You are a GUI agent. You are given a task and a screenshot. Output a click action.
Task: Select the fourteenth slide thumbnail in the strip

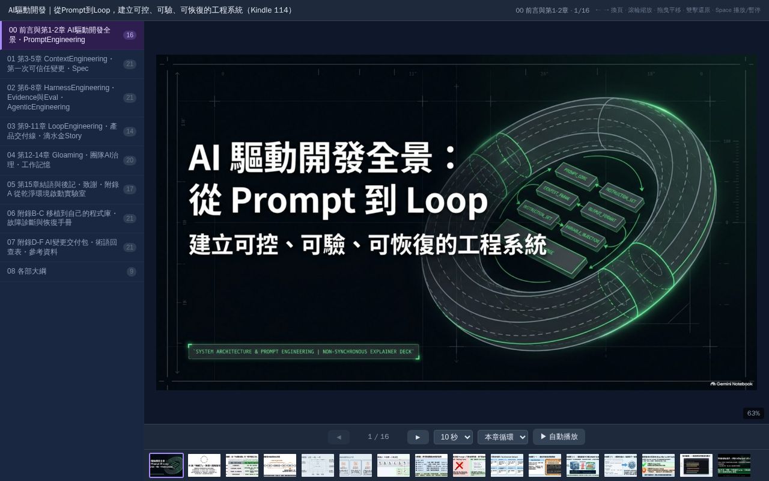pyautogui.click(x=658, y=465)
